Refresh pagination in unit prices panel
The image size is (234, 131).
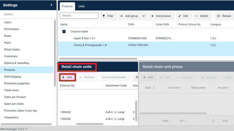pos(213,121)
